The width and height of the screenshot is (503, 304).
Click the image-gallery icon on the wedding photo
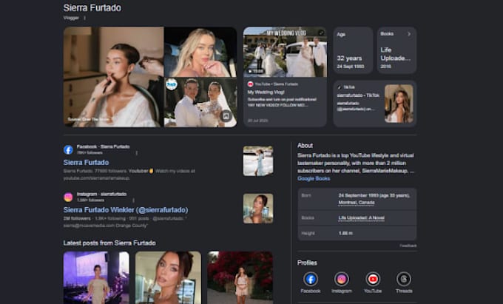click(x=226, y=116)
